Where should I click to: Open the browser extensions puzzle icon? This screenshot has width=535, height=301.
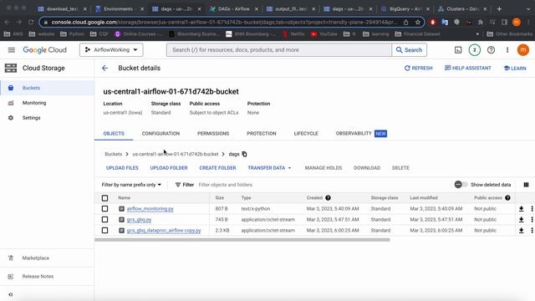tap(481, 23)
